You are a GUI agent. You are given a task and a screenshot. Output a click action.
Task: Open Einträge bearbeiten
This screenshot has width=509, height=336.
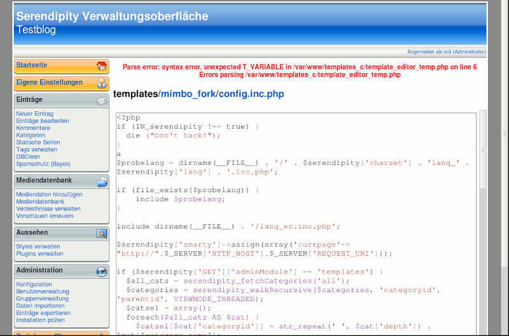coord(43,121)
